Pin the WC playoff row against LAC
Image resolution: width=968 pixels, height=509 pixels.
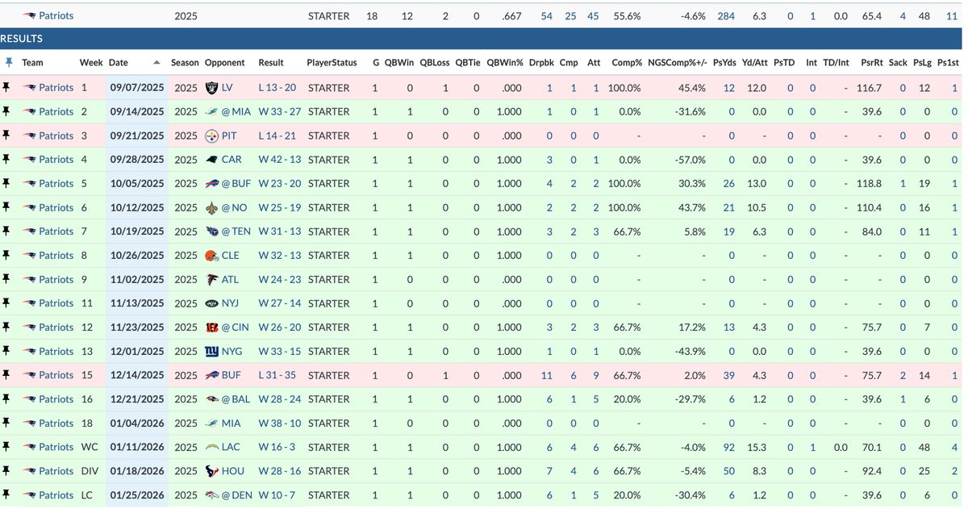tap(8, 448)
